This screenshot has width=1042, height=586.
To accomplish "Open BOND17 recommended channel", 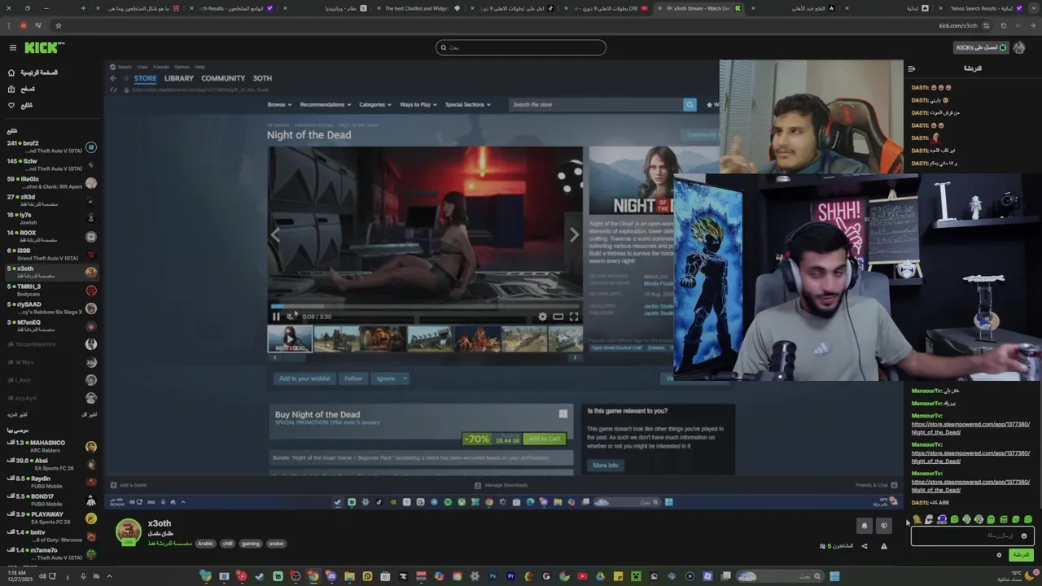I will click(x=51, y=501).
